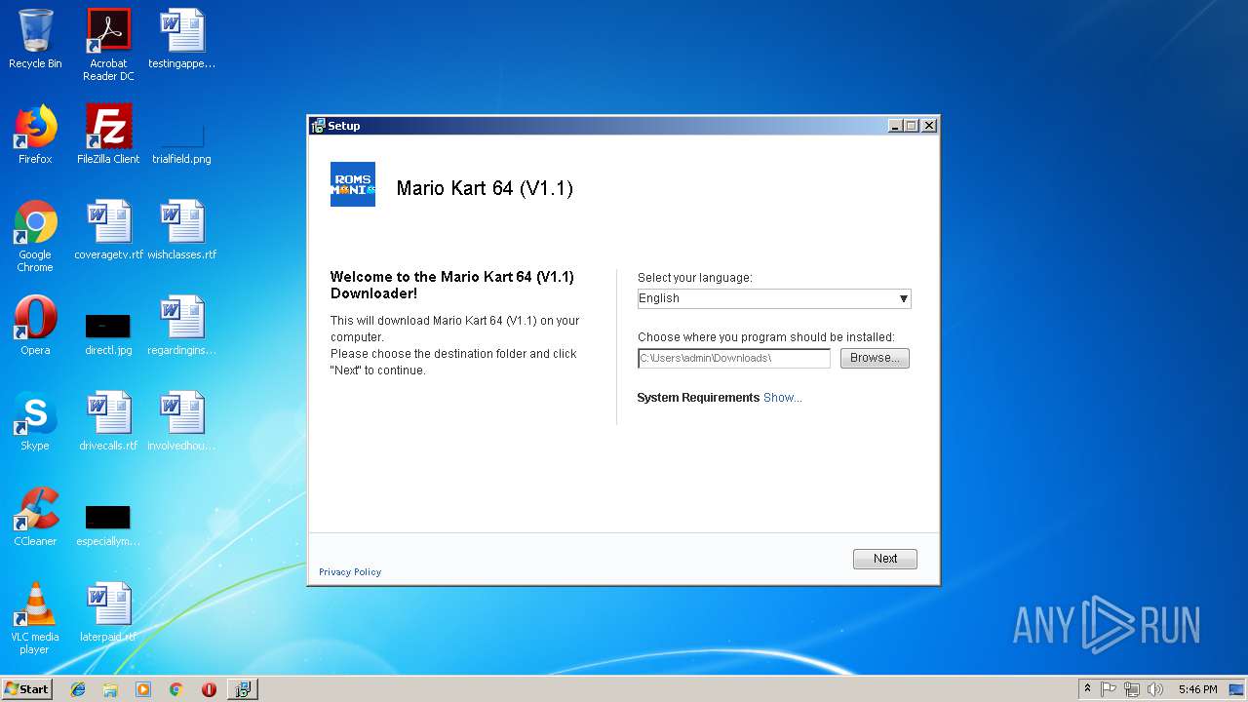Click Chrome icon in the taskbar
Image resolution: width=1248 pixels, height=702 pixels.
click(175, 689)
